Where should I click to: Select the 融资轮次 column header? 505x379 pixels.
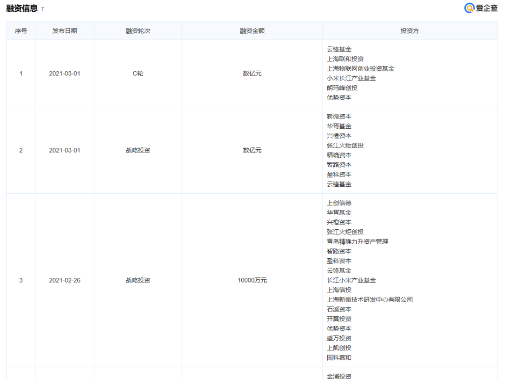tap(138, 31)
